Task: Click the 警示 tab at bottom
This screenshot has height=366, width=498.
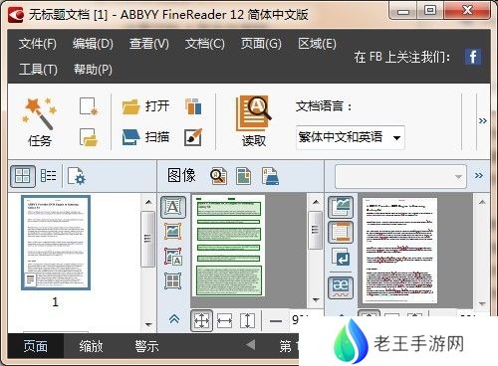Action: pyautogui.click(x=146, y=346)
